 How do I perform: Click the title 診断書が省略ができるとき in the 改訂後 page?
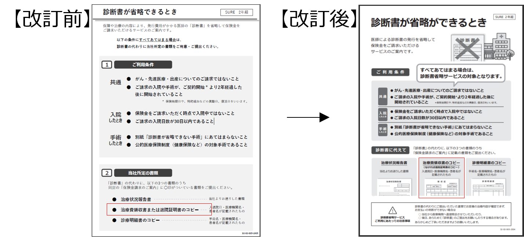click(429, 22)
